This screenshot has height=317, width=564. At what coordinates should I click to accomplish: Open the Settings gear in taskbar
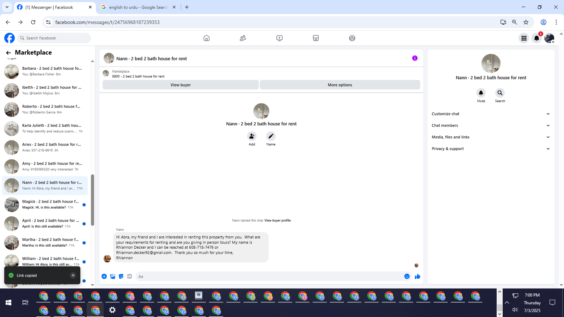[x=112, y=310]
